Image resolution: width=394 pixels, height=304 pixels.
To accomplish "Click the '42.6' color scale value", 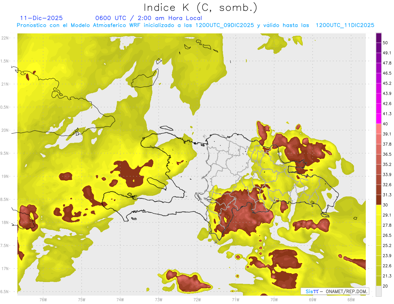I will (x=387, y=104).
